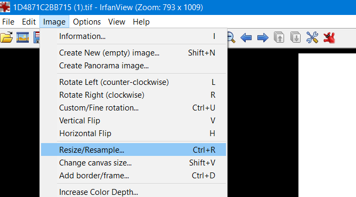Select Horizontal Flip entry
This screenshot has height=197, width=356.
(133, 133)
